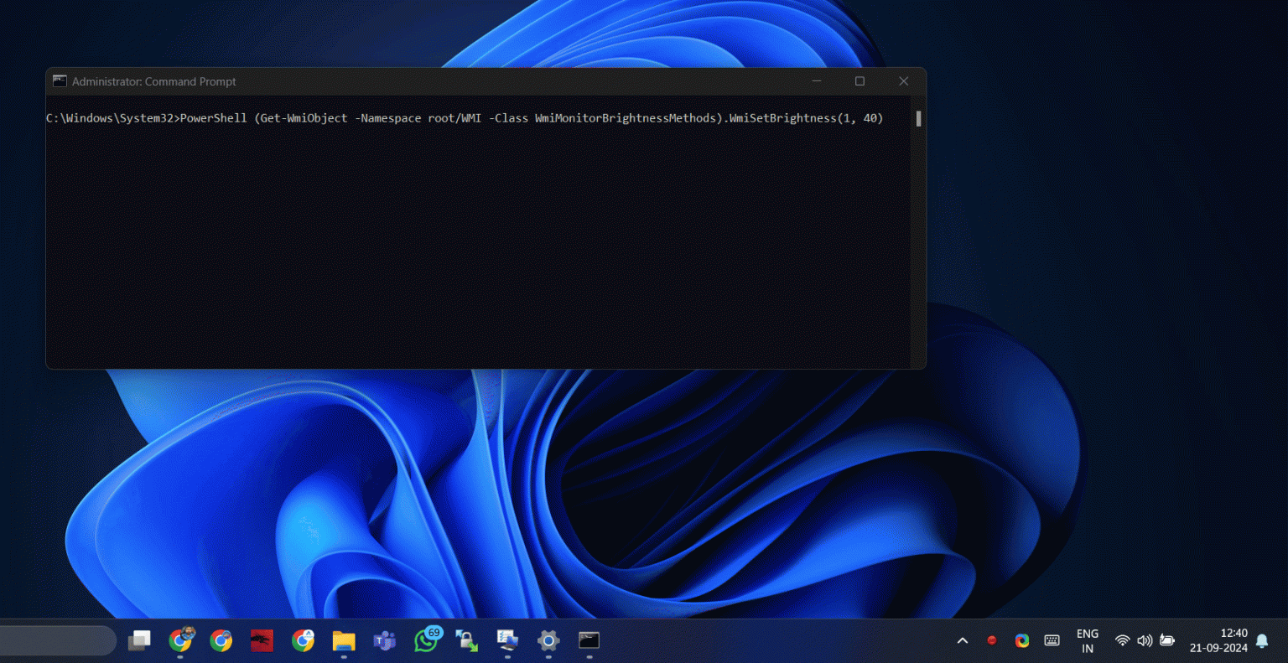Open the ENG IN language switcher
Image resolution: width=1288 pixels, height=663 pixels.
(x=1088, y=640)
